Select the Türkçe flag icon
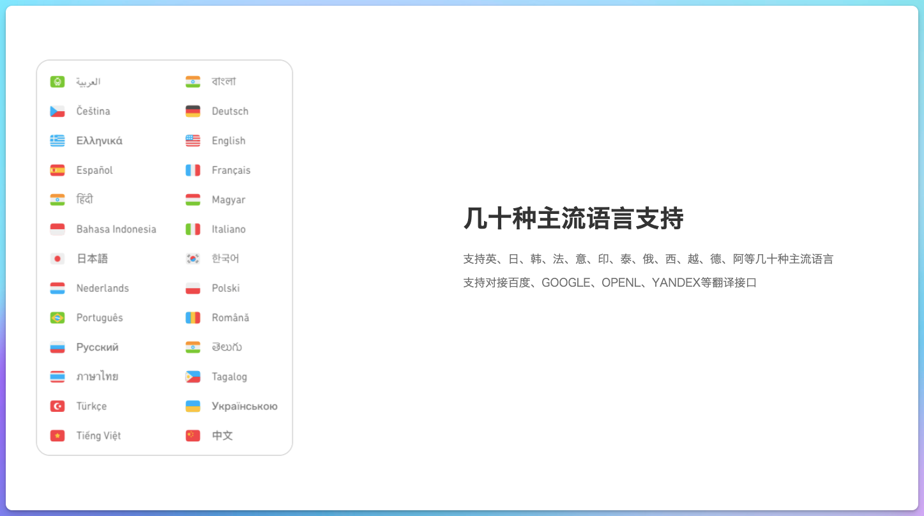The width and height of the screenshot is (924, 516). coord(57,406)
